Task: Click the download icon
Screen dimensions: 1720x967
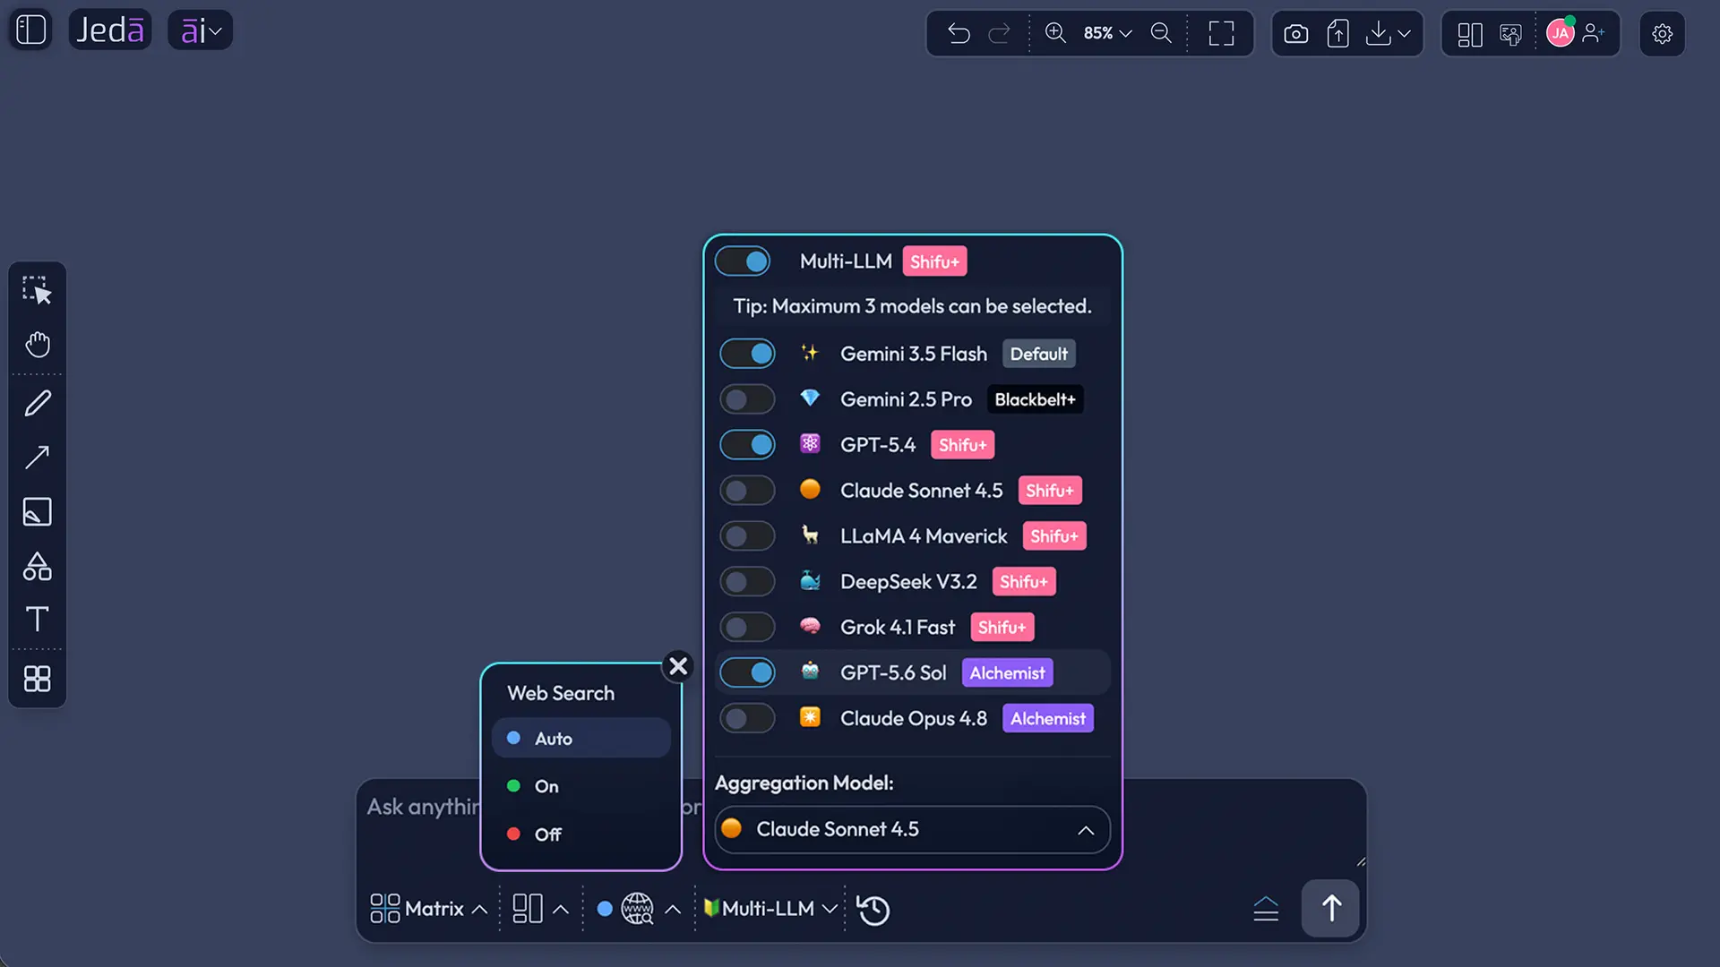Action: click(x=1379, y=34)
